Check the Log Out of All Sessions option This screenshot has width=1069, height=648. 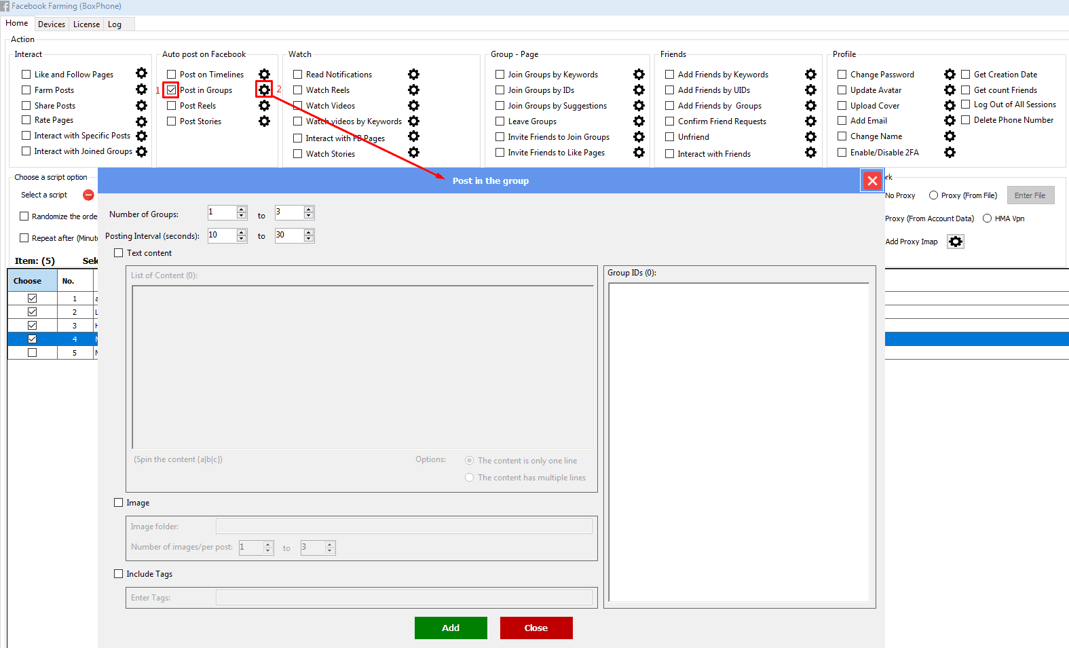(x=965, y=104)
